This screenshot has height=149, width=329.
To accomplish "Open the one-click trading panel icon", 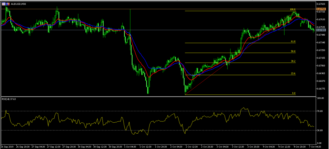I will point(3,4).
